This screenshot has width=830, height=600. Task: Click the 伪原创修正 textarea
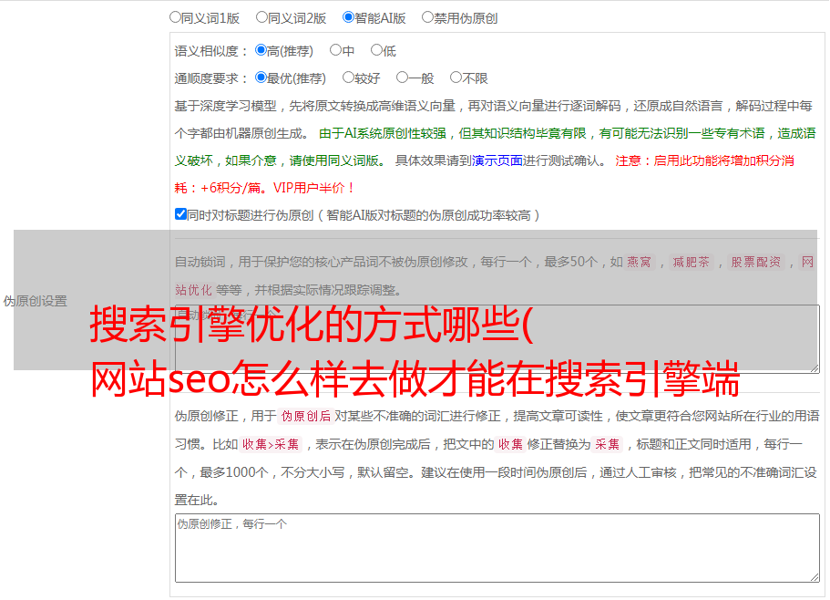[497, 548]
